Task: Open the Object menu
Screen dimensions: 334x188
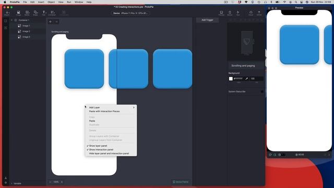Action: click(51, 2)
